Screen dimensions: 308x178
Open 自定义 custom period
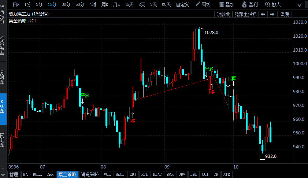coord(182,4)
